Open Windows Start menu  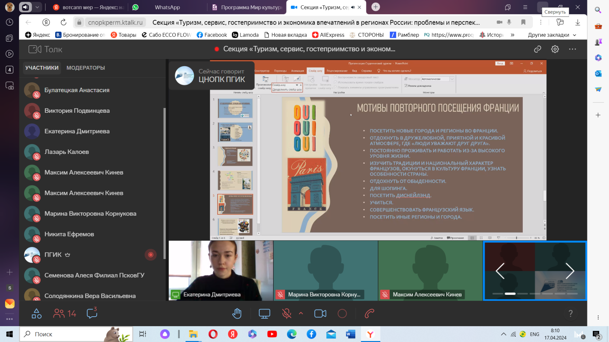pos(9,334)
